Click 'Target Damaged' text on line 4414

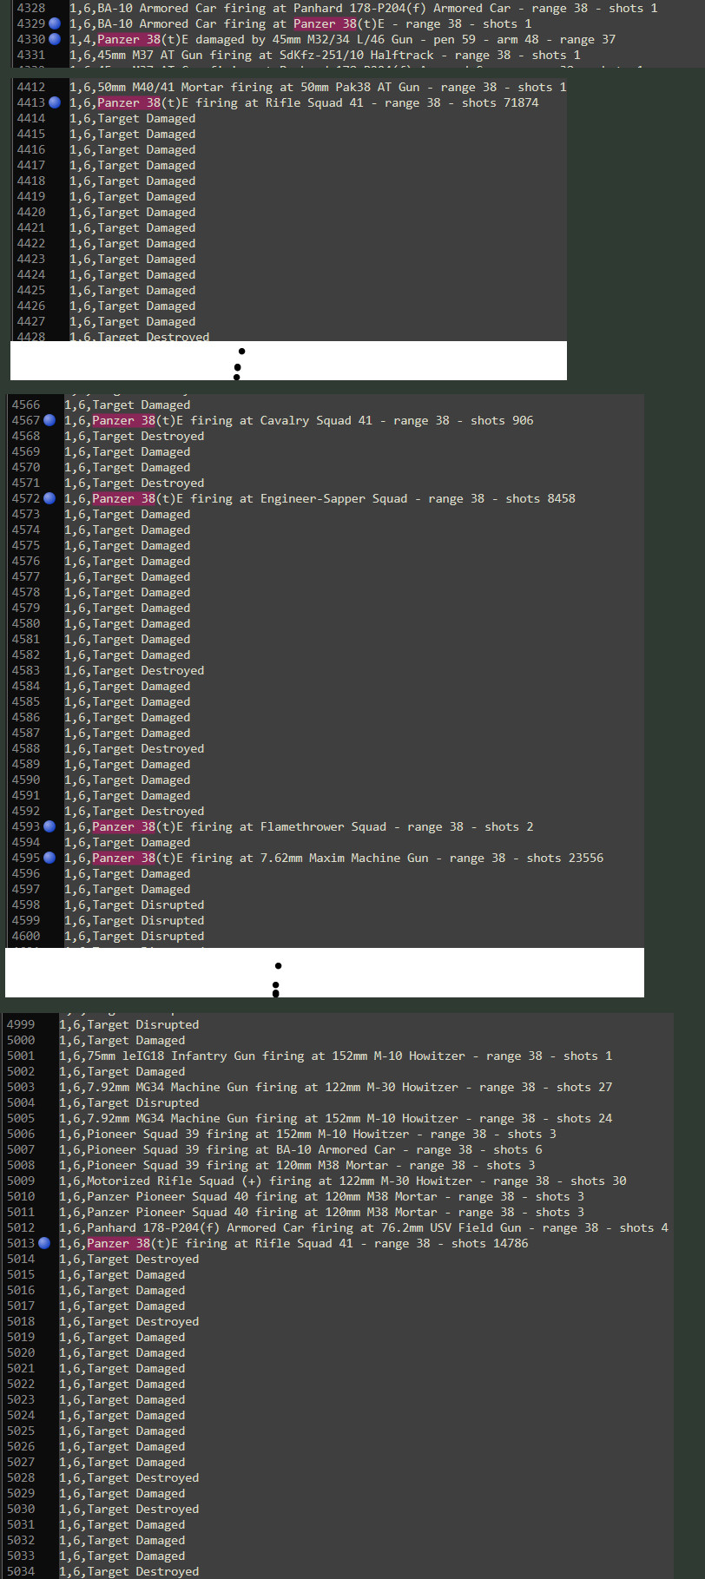(146, 118)
